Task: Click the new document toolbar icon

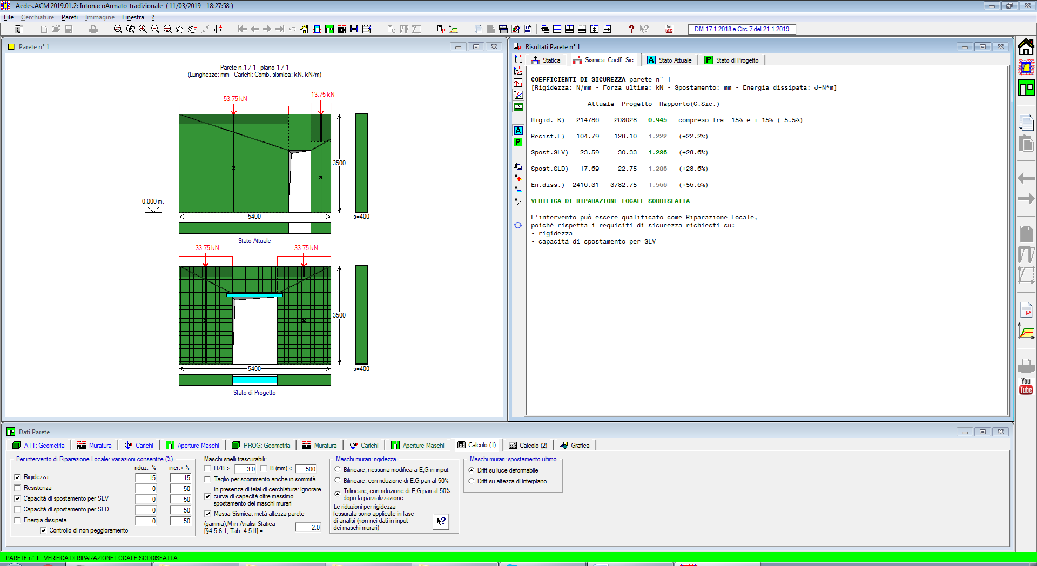Action: pyautogui.click(x=44, y=29)
